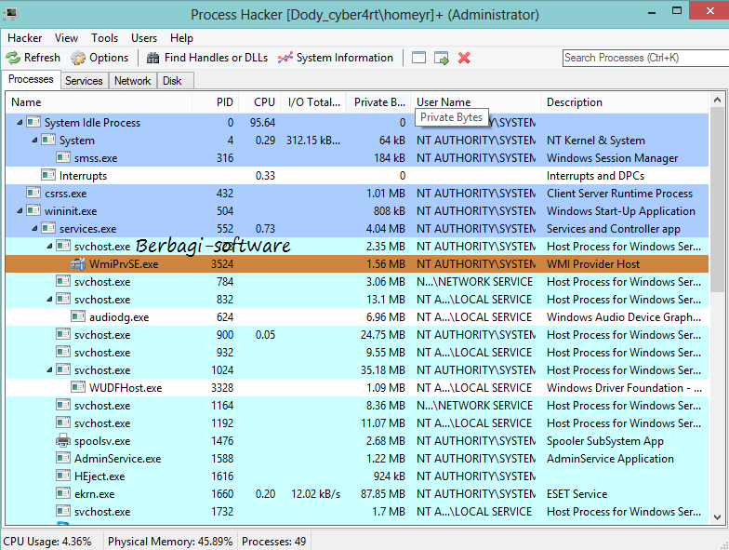The image size is (729, 550).
Task: Click the vertical scrollbar thumb
Action: [717, 200]
